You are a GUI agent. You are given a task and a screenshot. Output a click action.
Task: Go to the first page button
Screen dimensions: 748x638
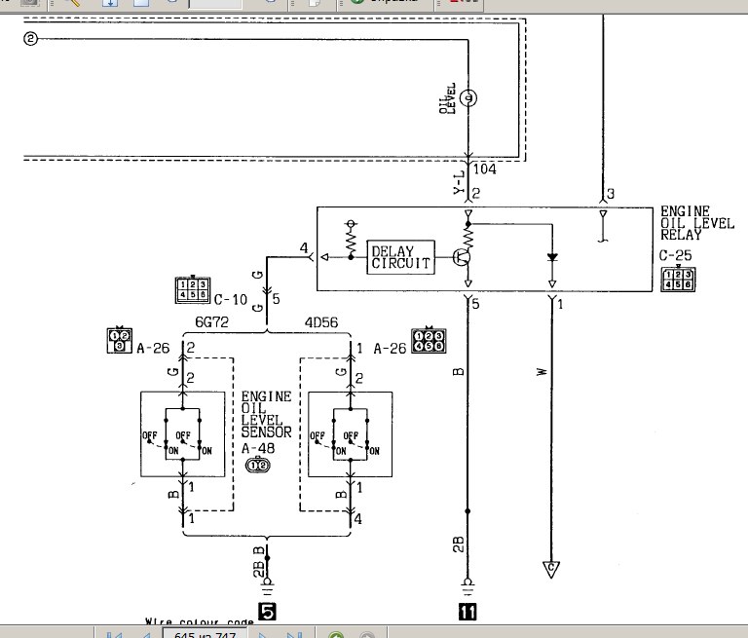coord(114,635)
